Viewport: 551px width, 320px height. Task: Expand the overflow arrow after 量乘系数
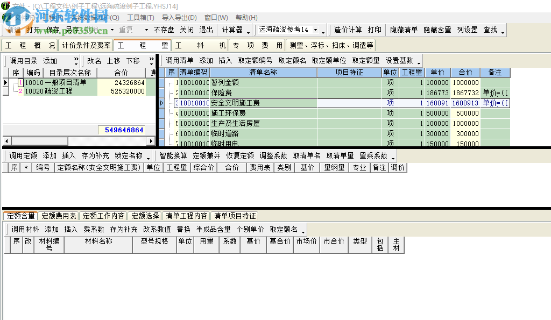point(393,158)
